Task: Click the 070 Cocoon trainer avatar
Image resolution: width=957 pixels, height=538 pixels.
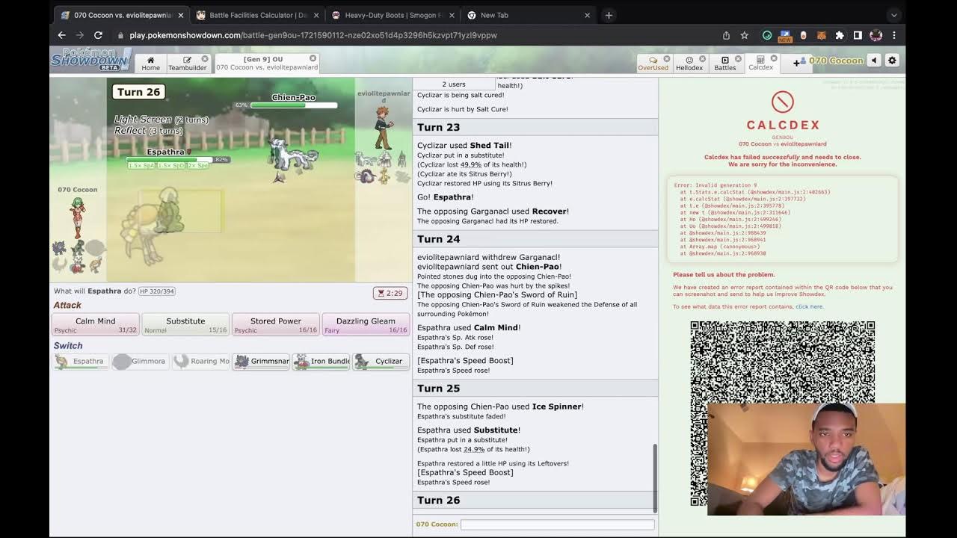Action: [x=77, y=217]
